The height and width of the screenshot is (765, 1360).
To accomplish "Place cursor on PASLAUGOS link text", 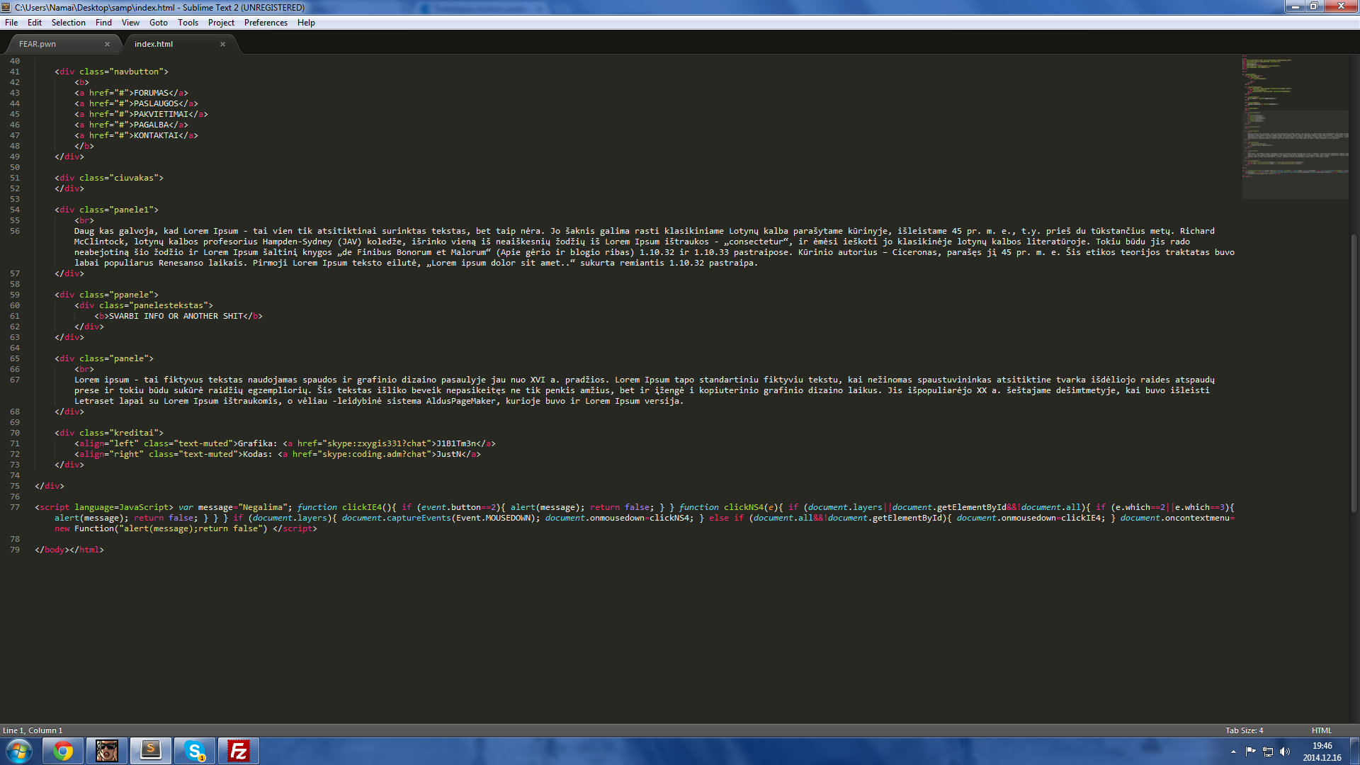I will point(157,103).
